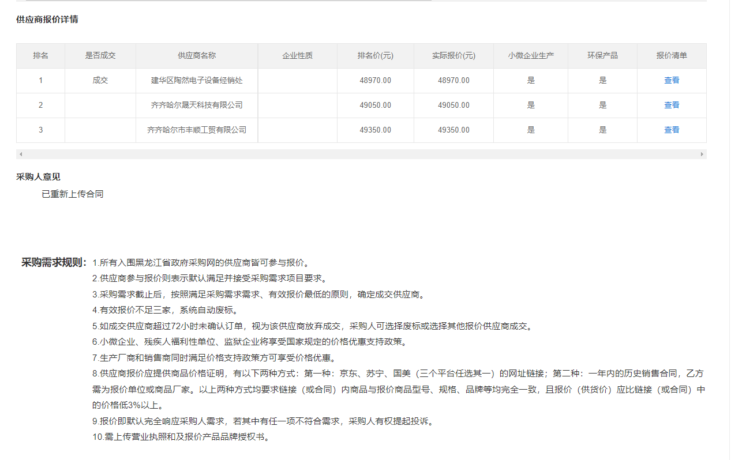The height and width of the screenshot is (460, 746).
Task: Select the 小微企业生产 column header
Action: click(x=531, y=55)
